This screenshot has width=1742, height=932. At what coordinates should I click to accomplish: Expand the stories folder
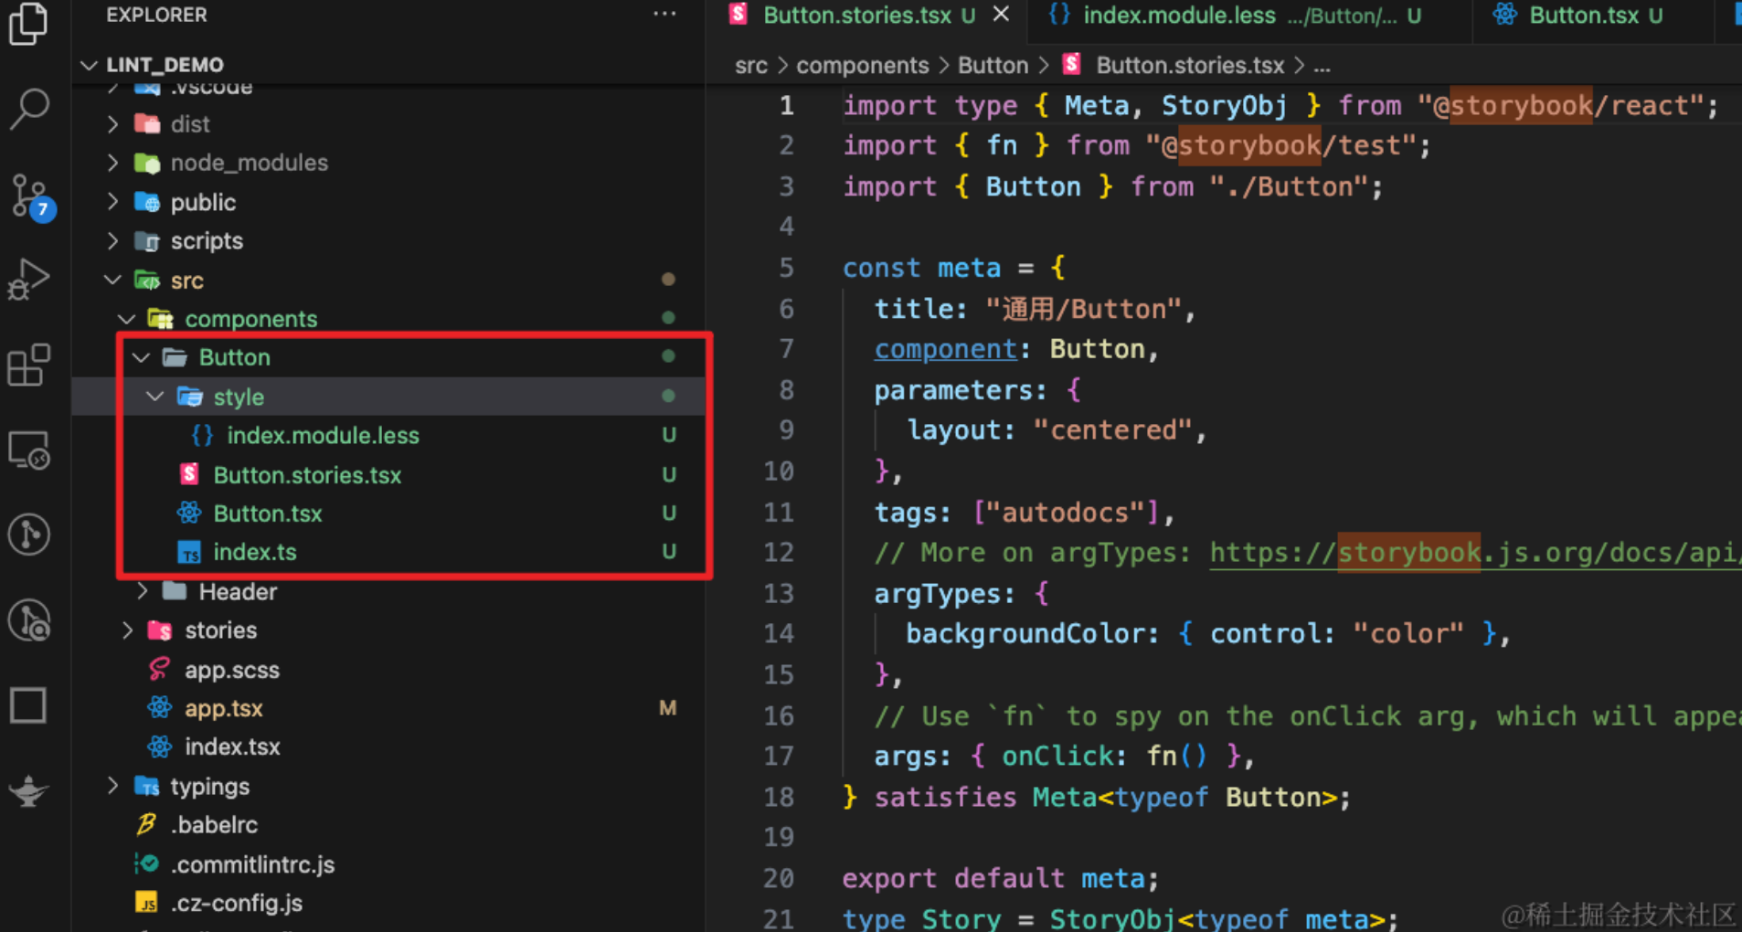[x=127, y=630]
